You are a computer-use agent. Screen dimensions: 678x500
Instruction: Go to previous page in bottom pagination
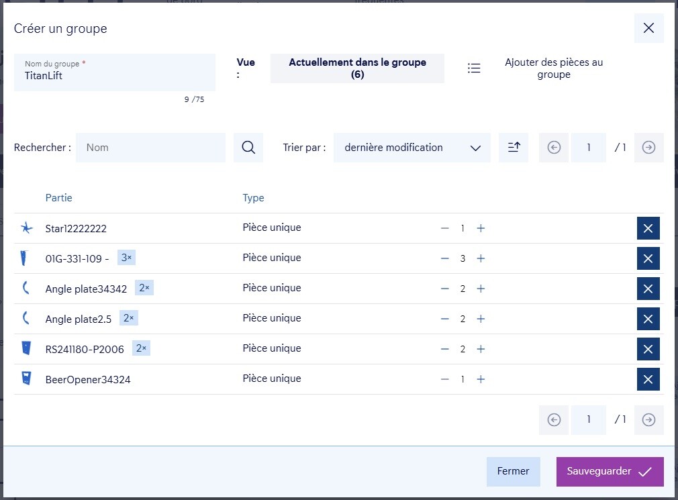point(554,419)
